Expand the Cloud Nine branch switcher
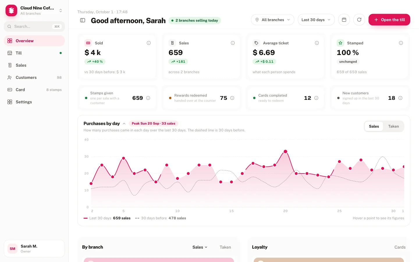This screenshot has width=419, height=262. pos(61,10)
